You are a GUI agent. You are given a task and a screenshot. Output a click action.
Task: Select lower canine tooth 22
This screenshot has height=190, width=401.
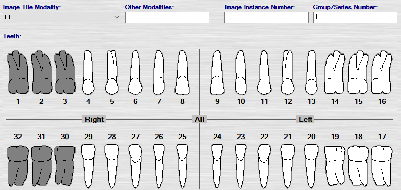tap(264, 167)
